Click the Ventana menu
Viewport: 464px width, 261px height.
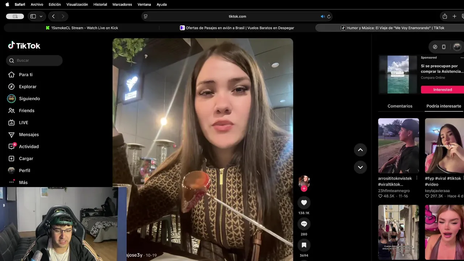click(x=144, y=4)
